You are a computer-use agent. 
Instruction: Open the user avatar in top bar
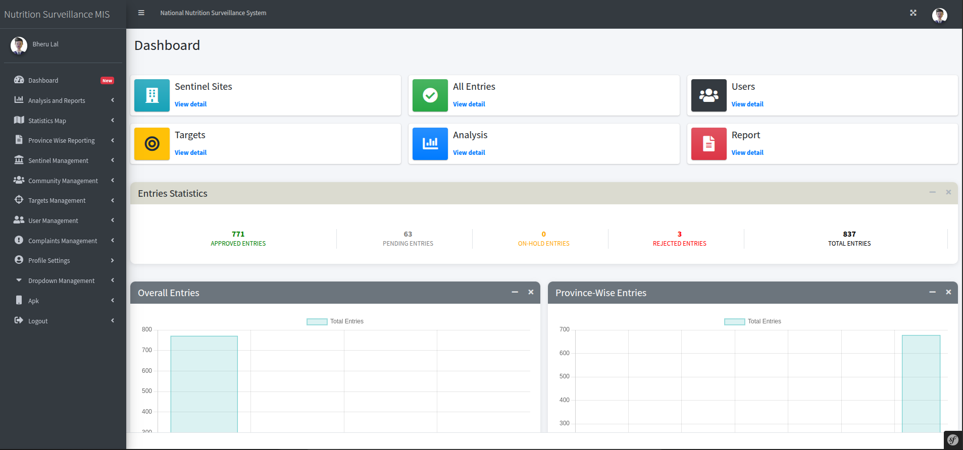tap(939, 16)
